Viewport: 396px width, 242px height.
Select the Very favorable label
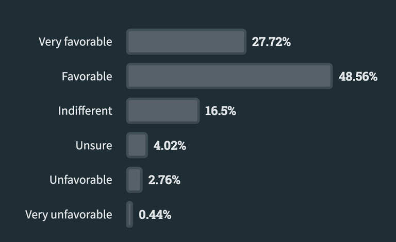[x=75, y=42]
